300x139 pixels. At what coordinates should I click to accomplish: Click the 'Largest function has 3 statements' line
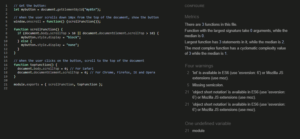tap(235, 42)
